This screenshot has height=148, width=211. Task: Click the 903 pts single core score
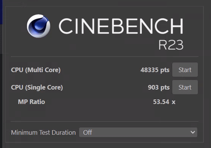tap(159, 87)
